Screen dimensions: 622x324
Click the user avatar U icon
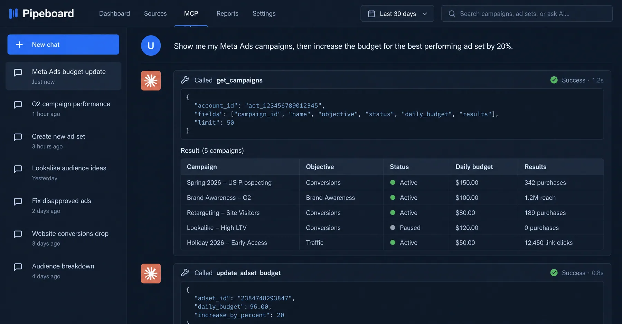click(151, 46)
